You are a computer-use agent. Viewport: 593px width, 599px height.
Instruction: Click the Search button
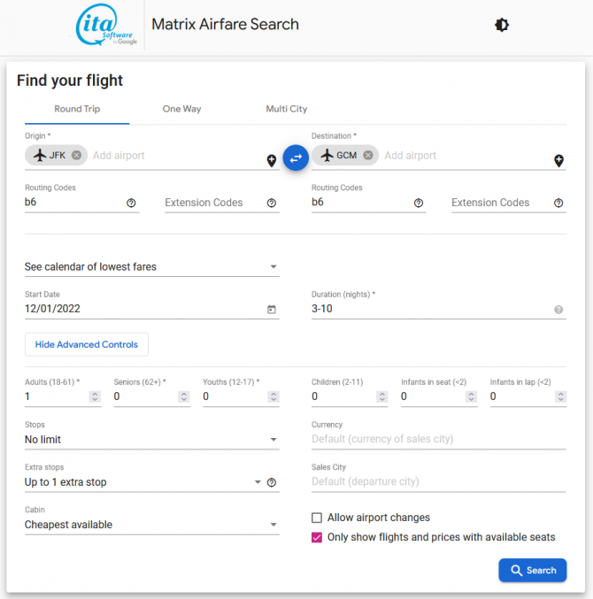coord(532,571)
